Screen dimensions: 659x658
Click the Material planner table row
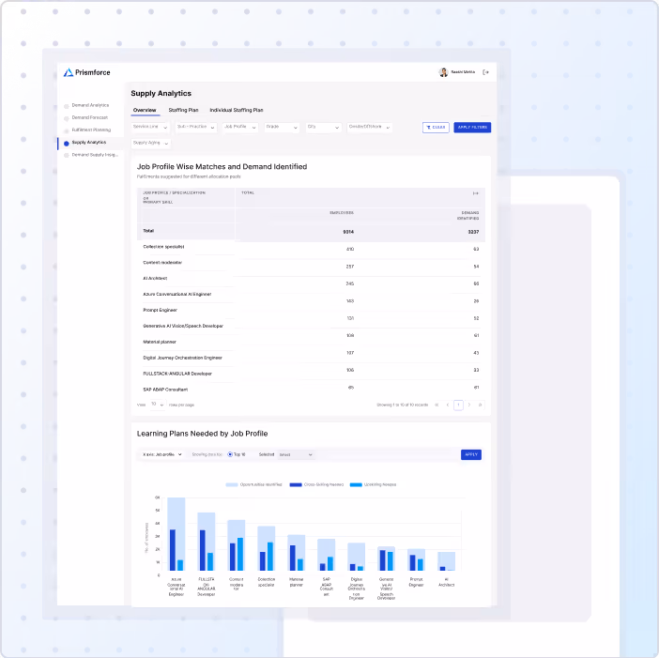point(311,346)
